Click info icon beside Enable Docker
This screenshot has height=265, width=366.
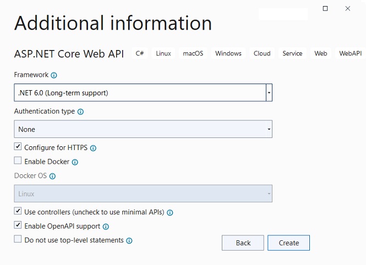(x=75, y=162)
